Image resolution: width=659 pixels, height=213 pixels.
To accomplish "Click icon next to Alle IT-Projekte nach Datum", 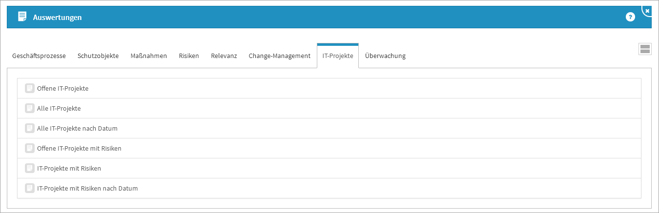I will (30, 128).
